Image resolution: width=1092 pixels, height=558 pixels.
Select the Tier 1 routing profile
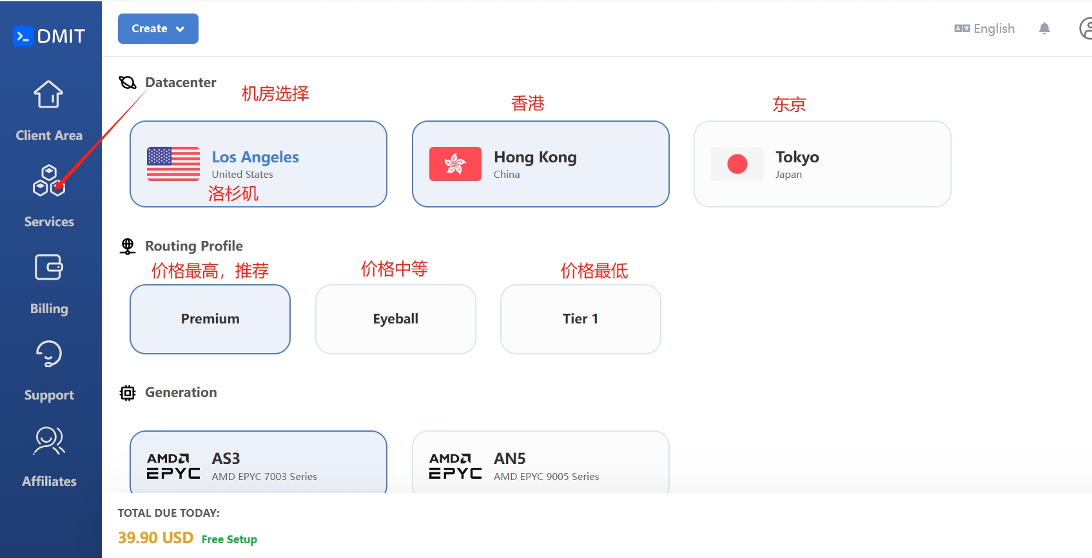[581, 319]
